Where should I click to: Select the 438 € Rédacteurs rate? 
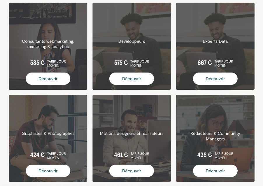point(204,155)
